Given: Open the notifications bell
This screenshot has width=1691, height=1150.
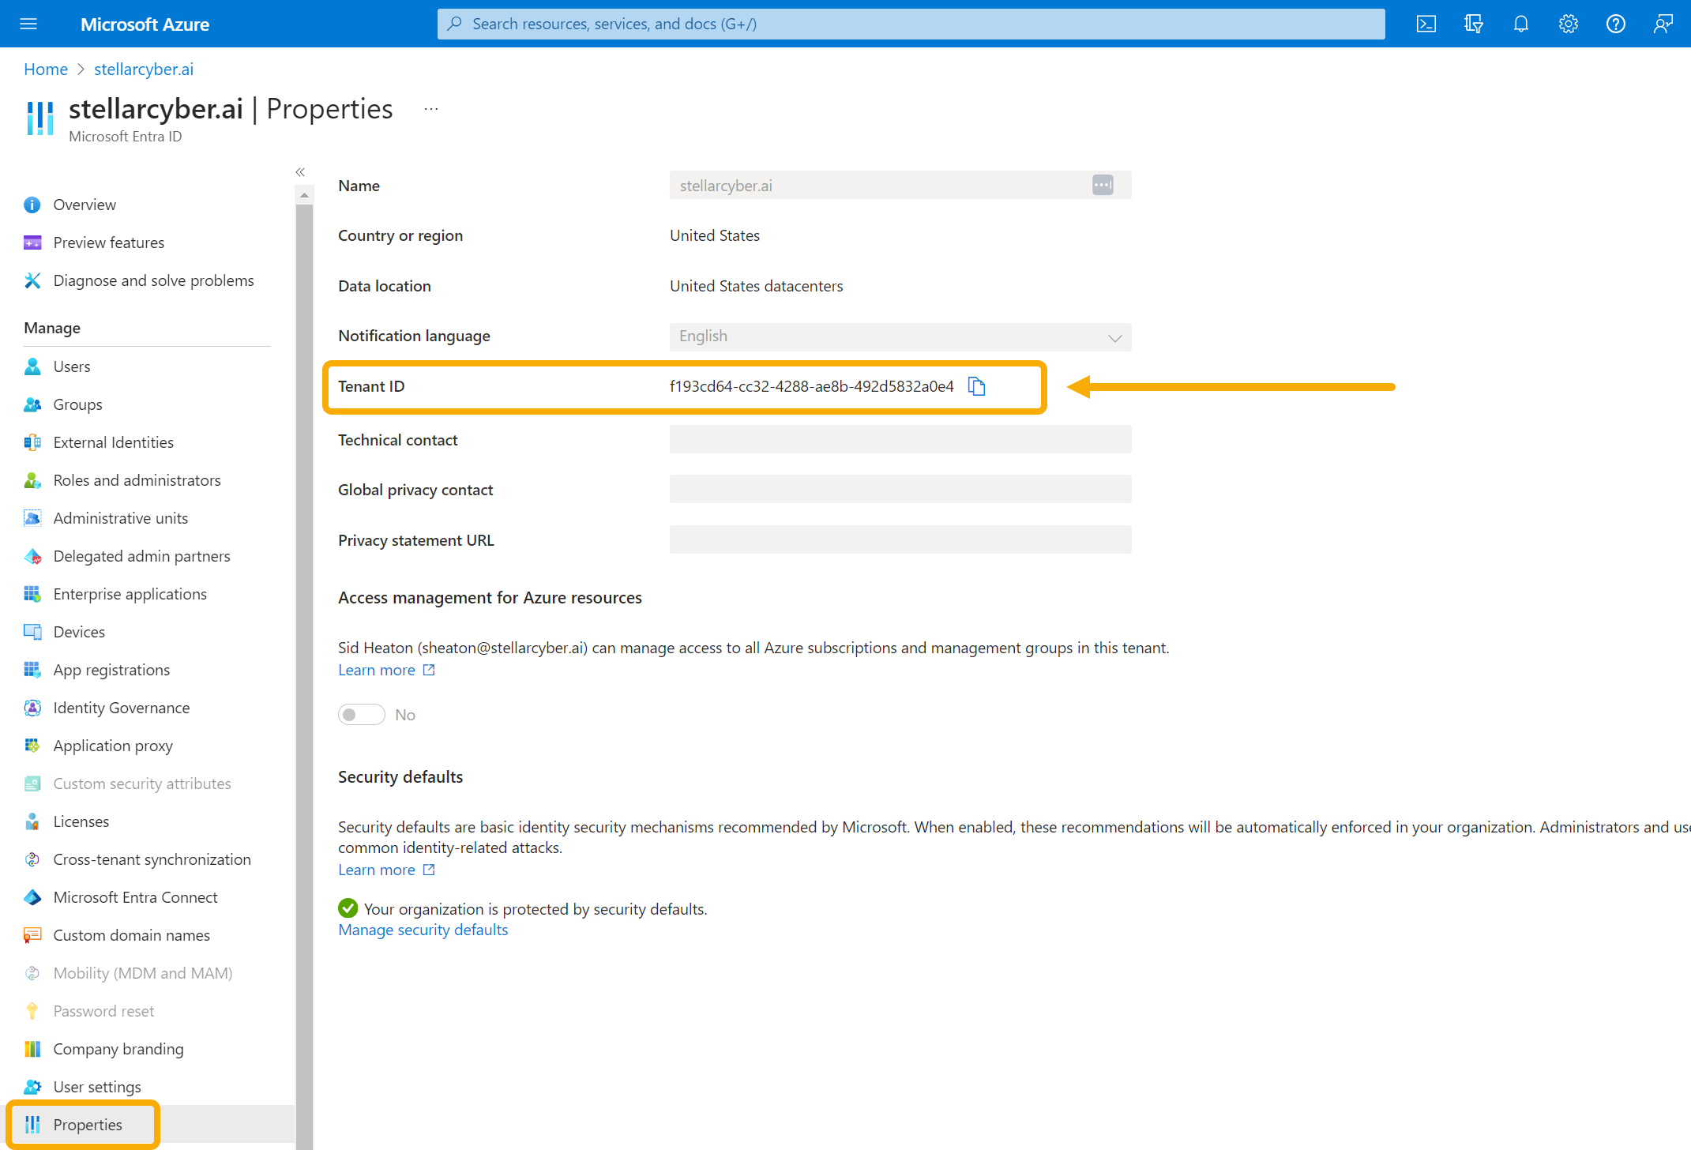Looking at the screenshot, I should (1520, 24).
